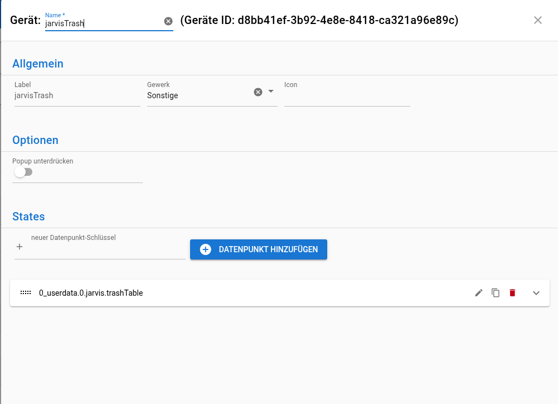Select the 0_userdata.0.jarvis.trashTable entry
The image size is (558, 404).
(91, 293)
